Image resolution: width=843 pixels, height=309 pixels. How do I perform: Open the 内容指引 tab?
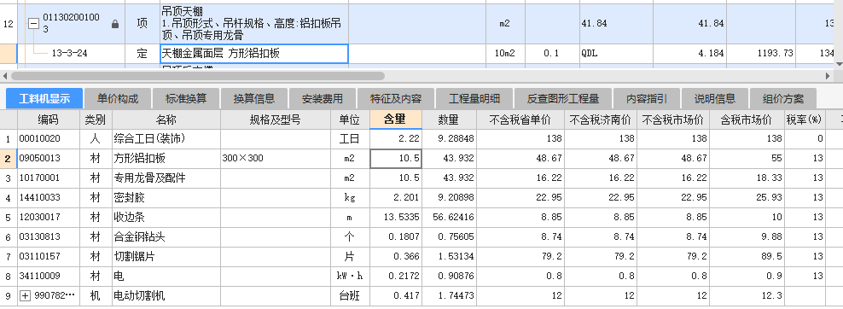(647, 99)
